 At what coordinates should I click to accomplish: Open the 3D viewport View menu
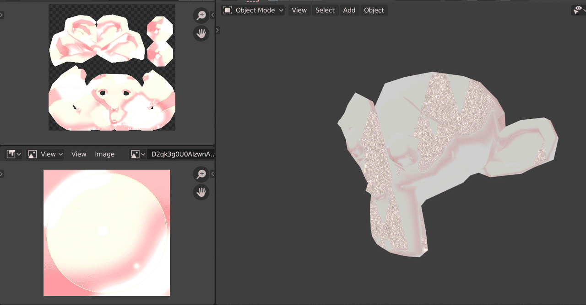click(299, 10)
